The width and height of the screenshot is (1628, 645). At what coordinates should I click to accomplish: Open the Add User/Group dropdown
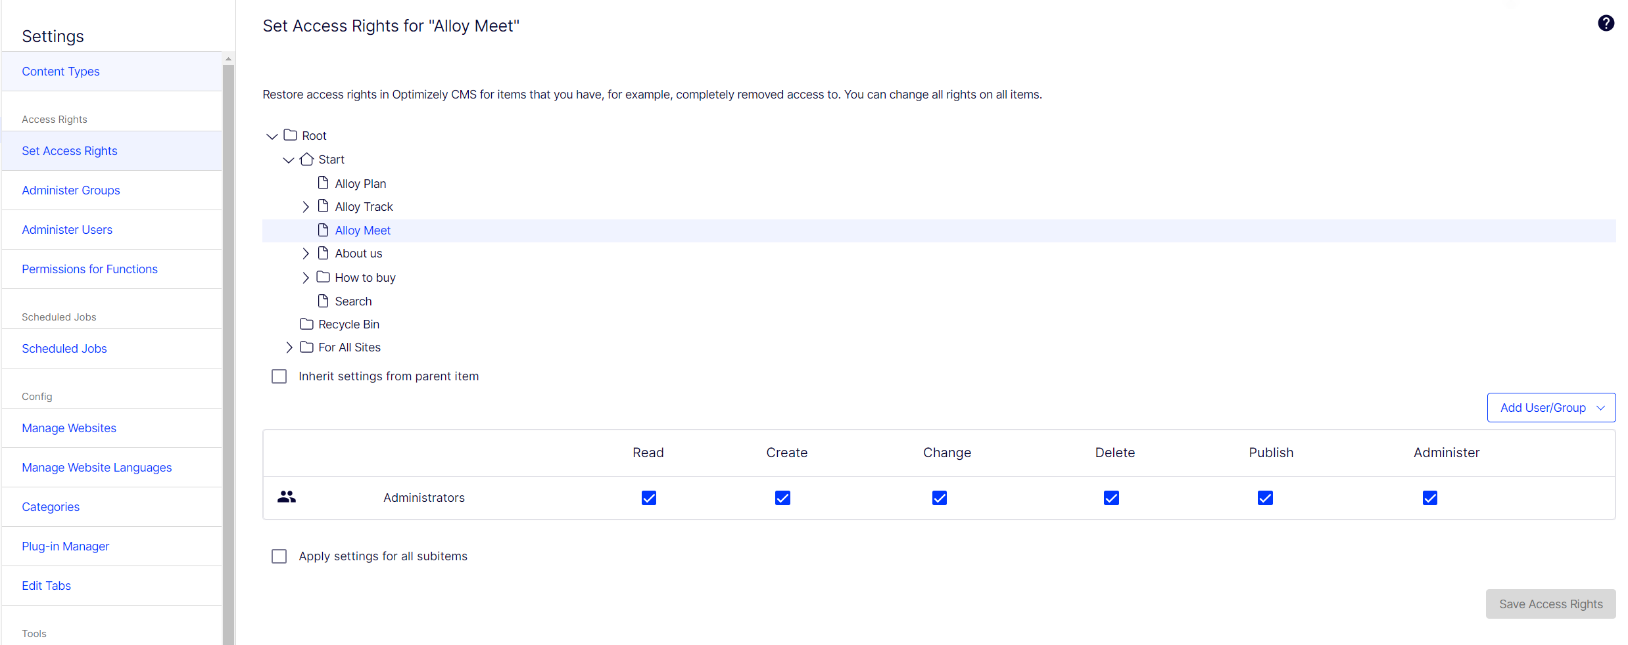[x=1550, y=408]
